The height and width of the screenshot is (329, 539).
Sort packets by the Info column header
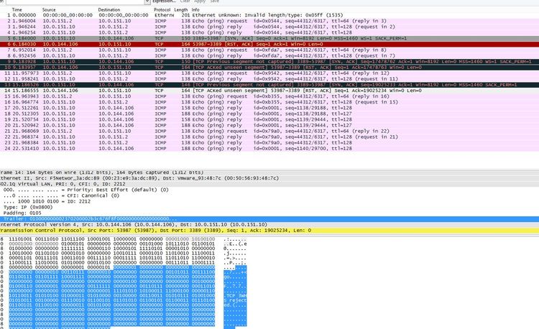(195, 9)
